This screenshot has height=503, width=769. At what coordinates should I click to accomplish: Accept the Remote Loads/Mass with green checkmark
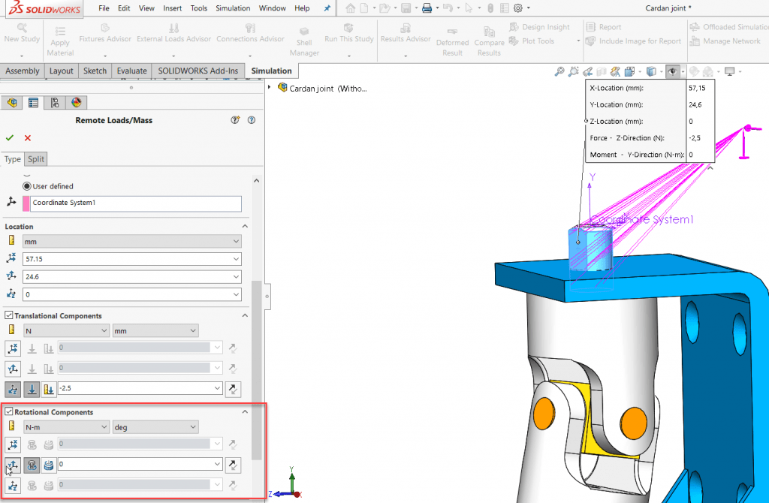(9, 138)
